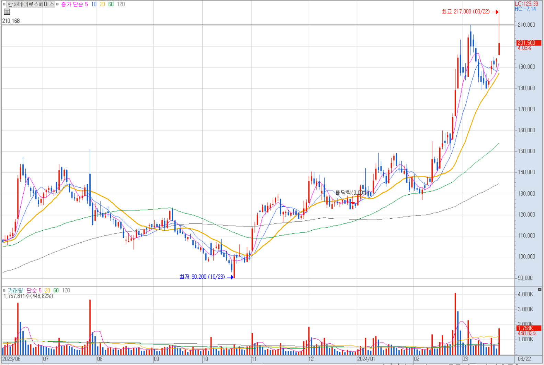544x365 pixels.
Task: Click the small square before 한화에어로스페이스
Action: pyautogui.click(x=4, y=4)
